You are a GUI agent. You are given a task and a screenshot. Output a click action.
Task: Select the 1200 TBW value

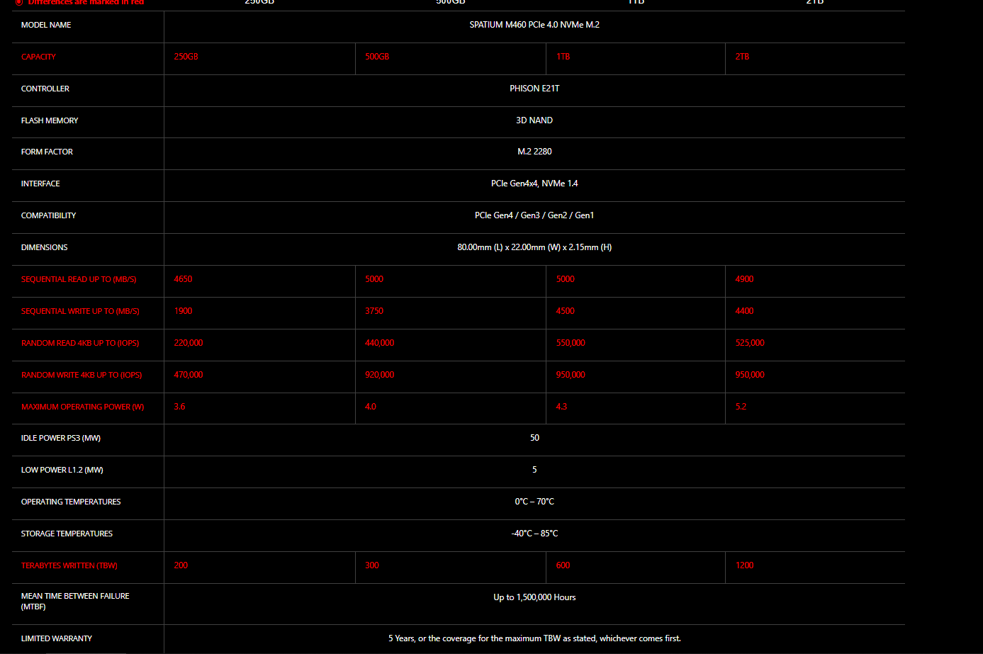tap(745, 565)
